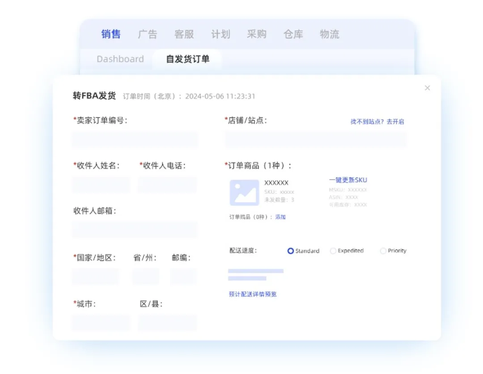Go to the 客服 menu
Viewport: 483px width, 374px height.
pyautogui.click(x=184, y=34)
